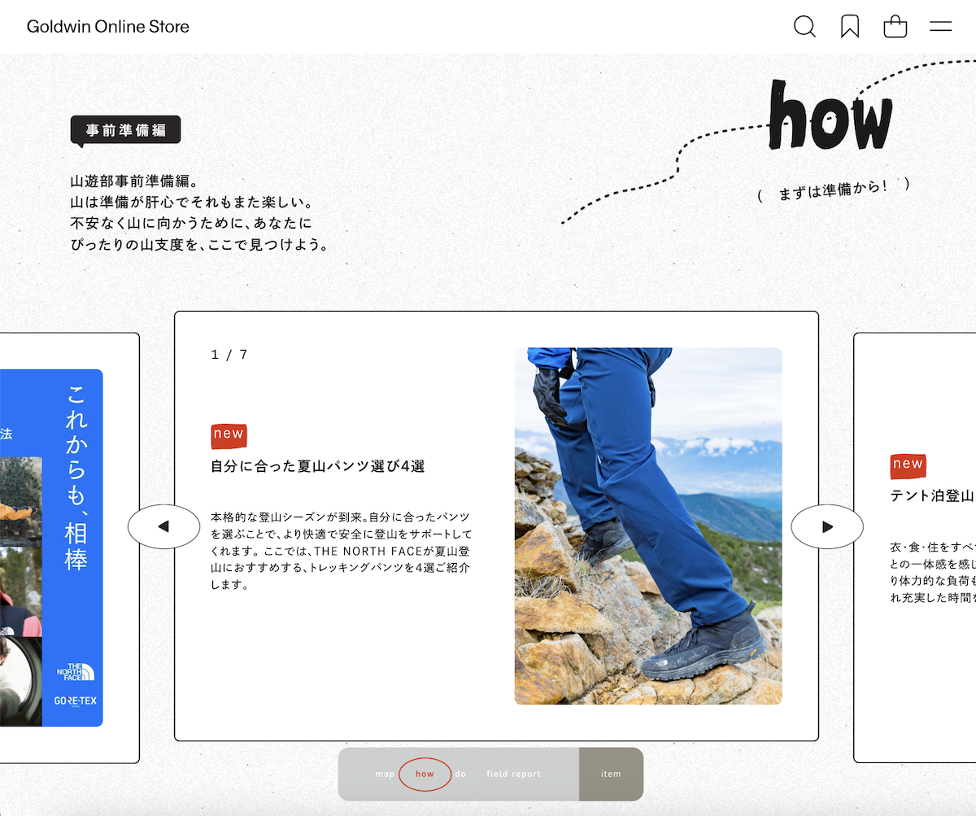
Task: Open the "item" section button
Action: (x=611, y=774)
